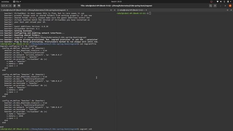Click the ip "100.0.0.2" network line
Image resolution: width=233 pixels, height=131 pixels.
33,81
